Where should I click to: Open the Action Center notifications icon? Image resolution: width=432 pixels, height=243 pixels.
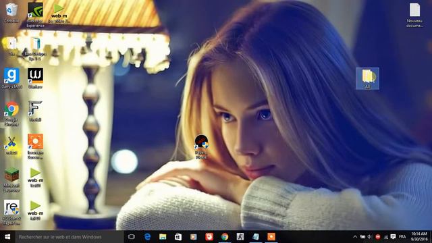click(393, 237)
